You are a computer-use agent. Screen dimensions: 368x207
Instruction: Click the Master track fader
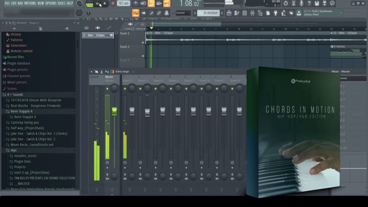(114, 111)
